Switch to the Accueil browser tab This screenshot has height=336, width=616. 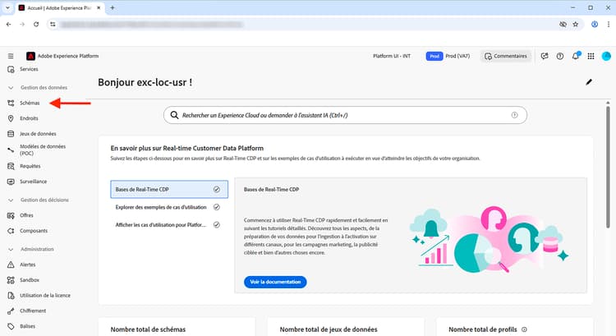(x=60, y=8)
